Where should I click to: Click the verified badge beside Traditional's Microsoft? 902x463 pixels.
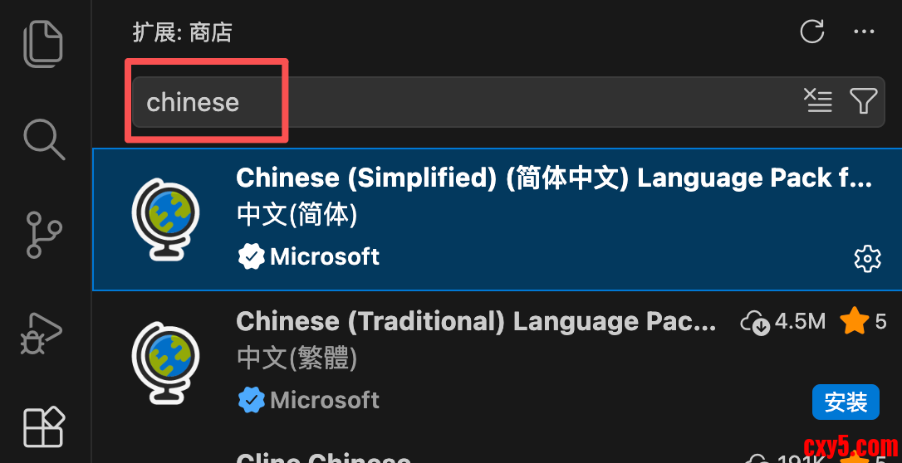point(252,400)
